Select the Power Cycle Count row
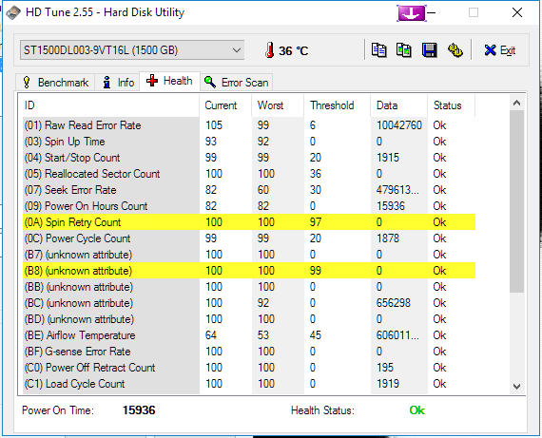Image resolution: width=542 pixels, height=438 pixels. pos(249,238)
